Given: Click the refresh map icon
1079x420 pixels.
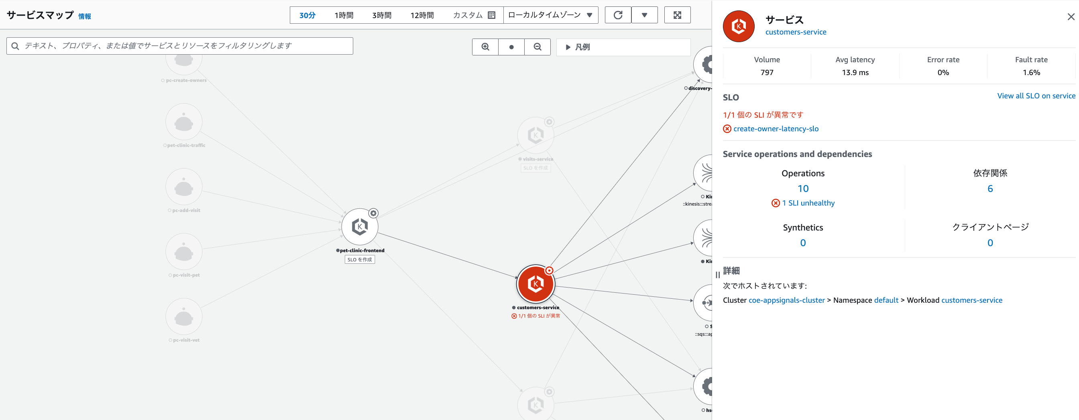Looking at the screenshot, I should coord(618,15).
